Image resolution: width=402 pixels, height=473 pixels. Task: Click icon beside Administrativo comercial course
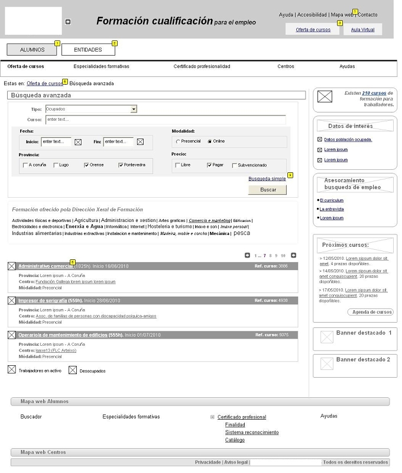(x=12, y=266)
